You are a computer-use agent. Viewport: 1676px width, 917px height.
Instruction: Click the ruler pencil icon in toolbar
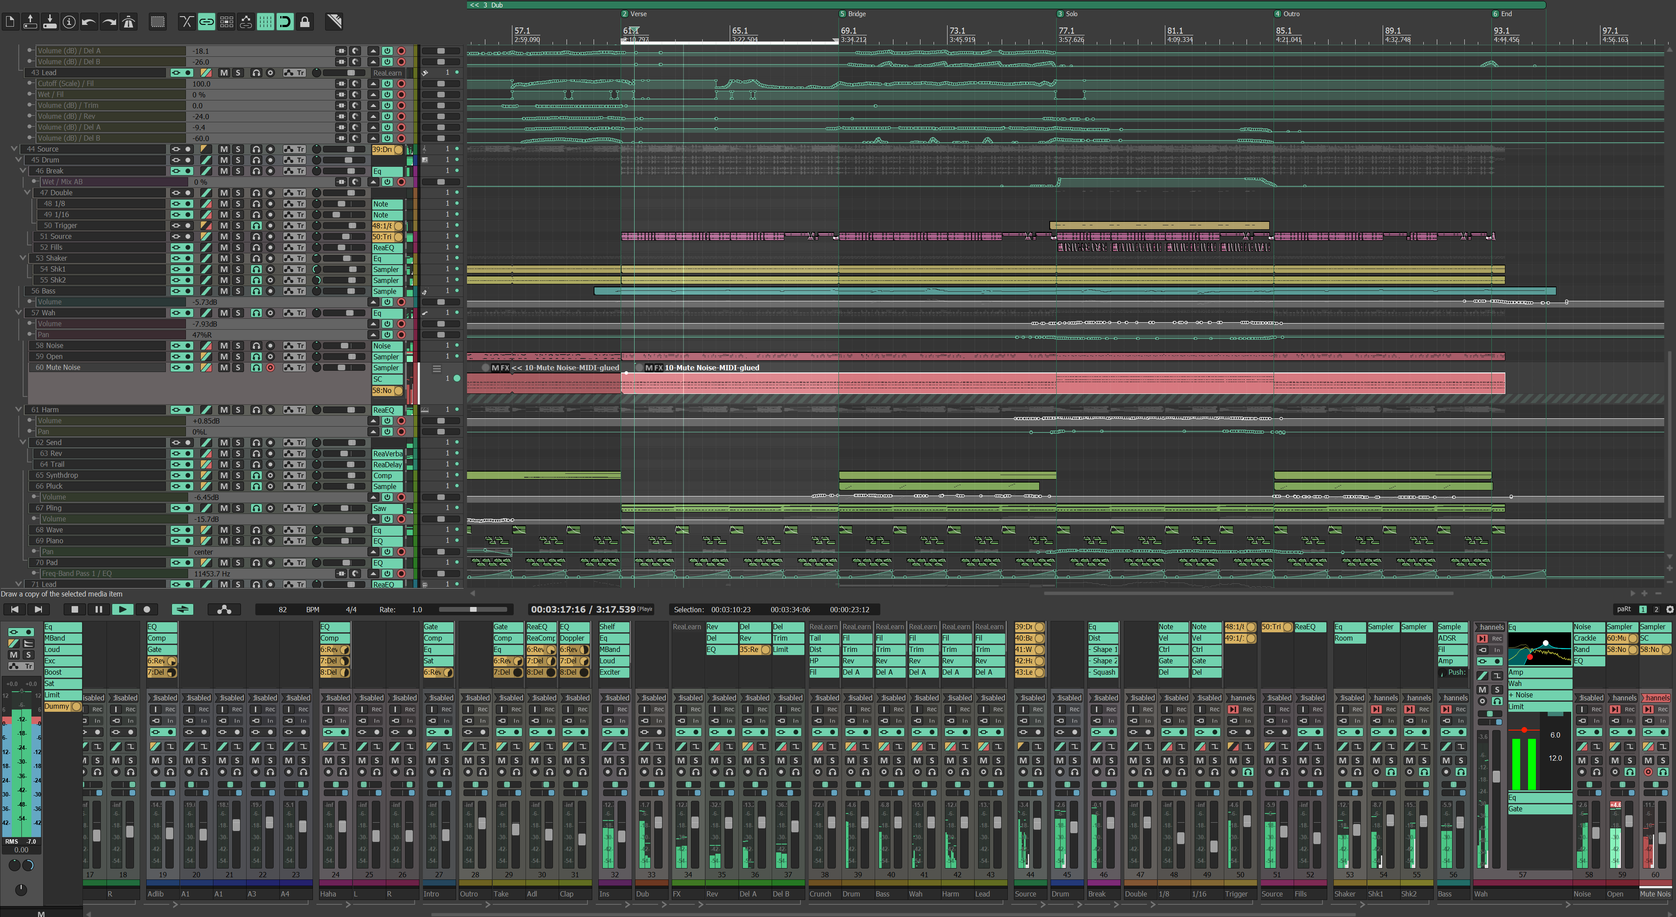tap(334, 22)
